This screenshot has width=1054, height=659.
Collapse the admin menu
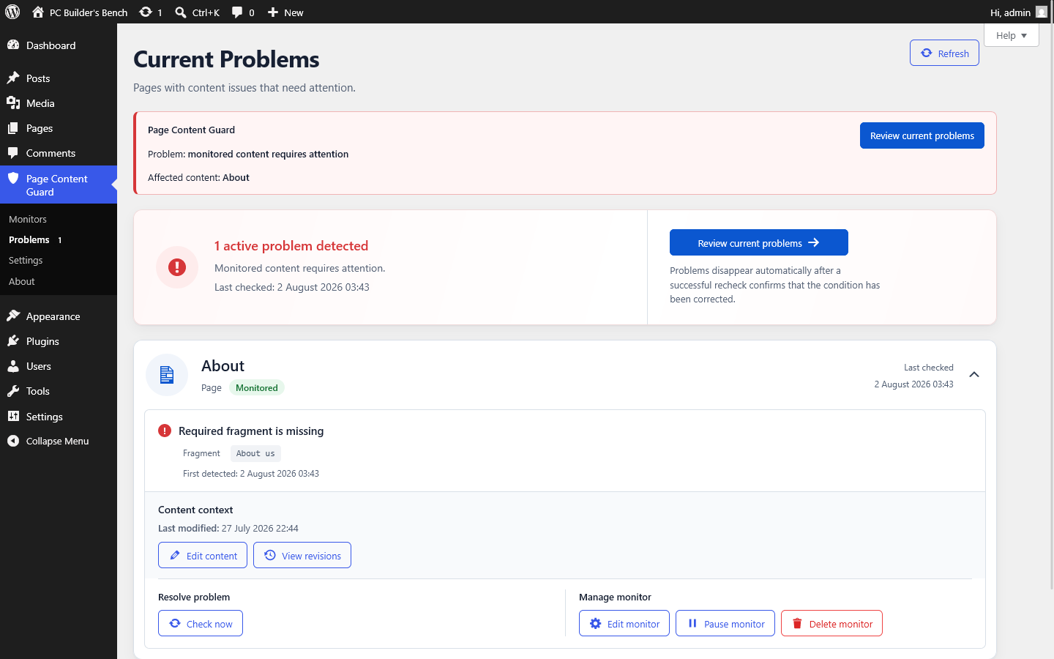59,441
